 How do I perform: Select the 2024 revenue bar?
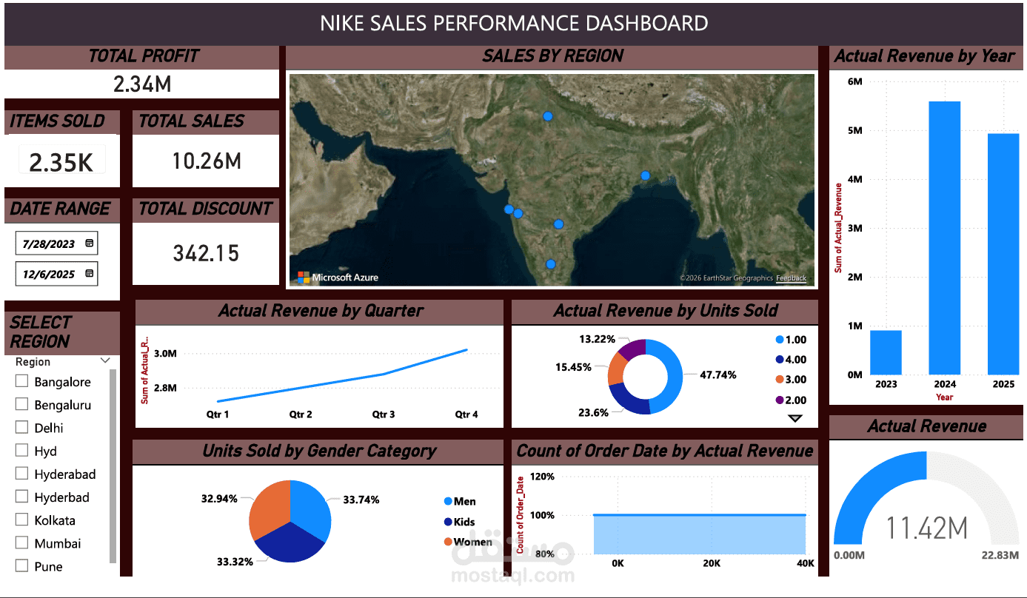point(945,238)
